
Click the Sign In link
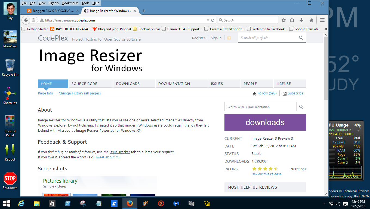click(216, 38)
